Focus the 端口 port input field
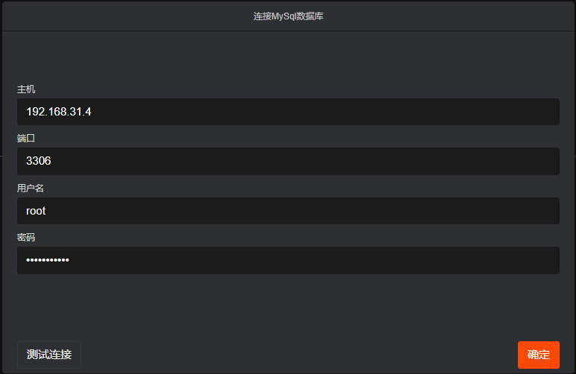Image resolution: width=576 pixels, height=374 pixels. click(288, 161)
